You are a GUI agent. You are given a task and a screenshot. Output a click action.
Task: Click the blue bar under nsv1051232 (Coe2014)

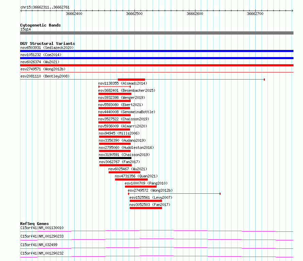pyautogui.click(x=157, y=58)
